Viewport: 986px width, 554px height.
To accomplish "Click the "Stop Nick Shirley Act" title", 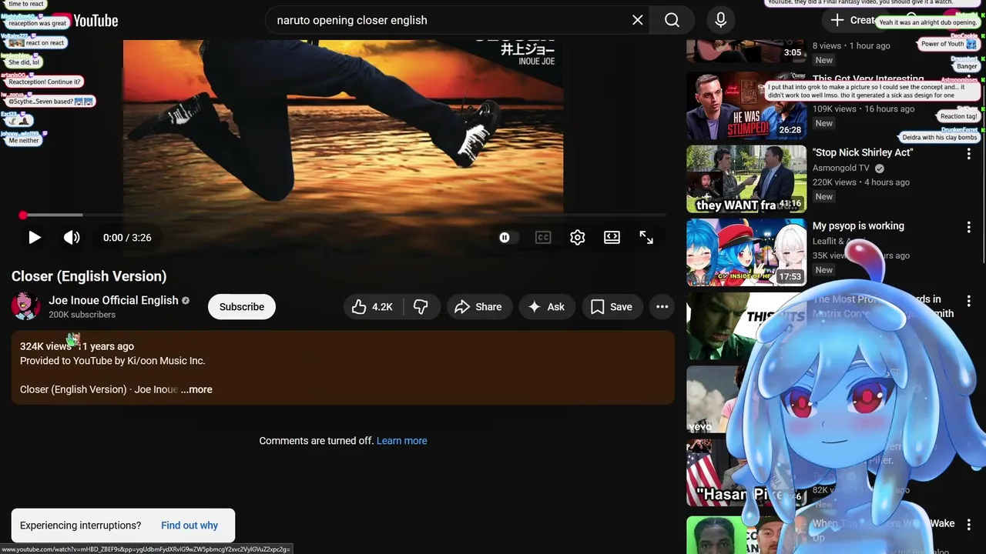I will click(863, 152).
